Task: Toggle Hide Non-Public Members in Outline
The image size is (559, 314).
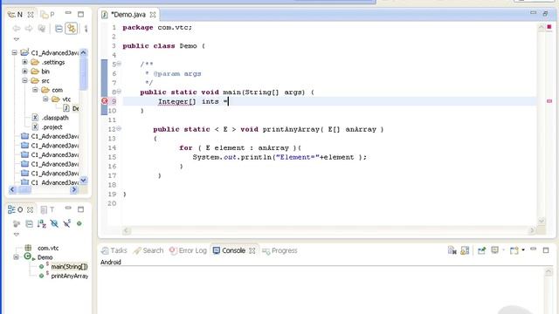Action: [79, 223]
